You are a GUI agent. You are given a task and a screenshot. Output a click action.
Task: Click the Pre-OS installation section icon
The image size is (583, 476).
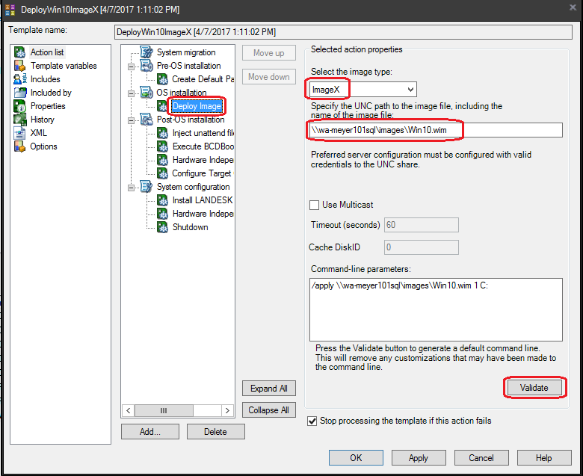coord(146,66)
